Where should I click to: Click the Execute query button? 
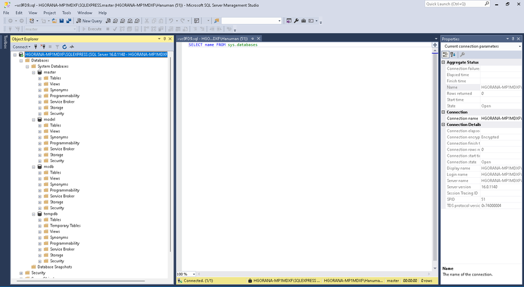(x=92, y=29)
